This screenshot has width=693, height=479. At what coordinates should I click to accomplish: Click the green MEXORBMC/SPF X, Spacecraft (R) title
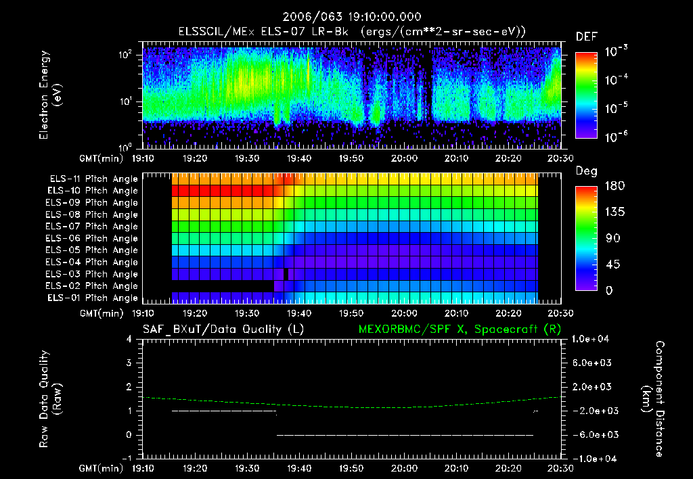[x=460, y=329]
